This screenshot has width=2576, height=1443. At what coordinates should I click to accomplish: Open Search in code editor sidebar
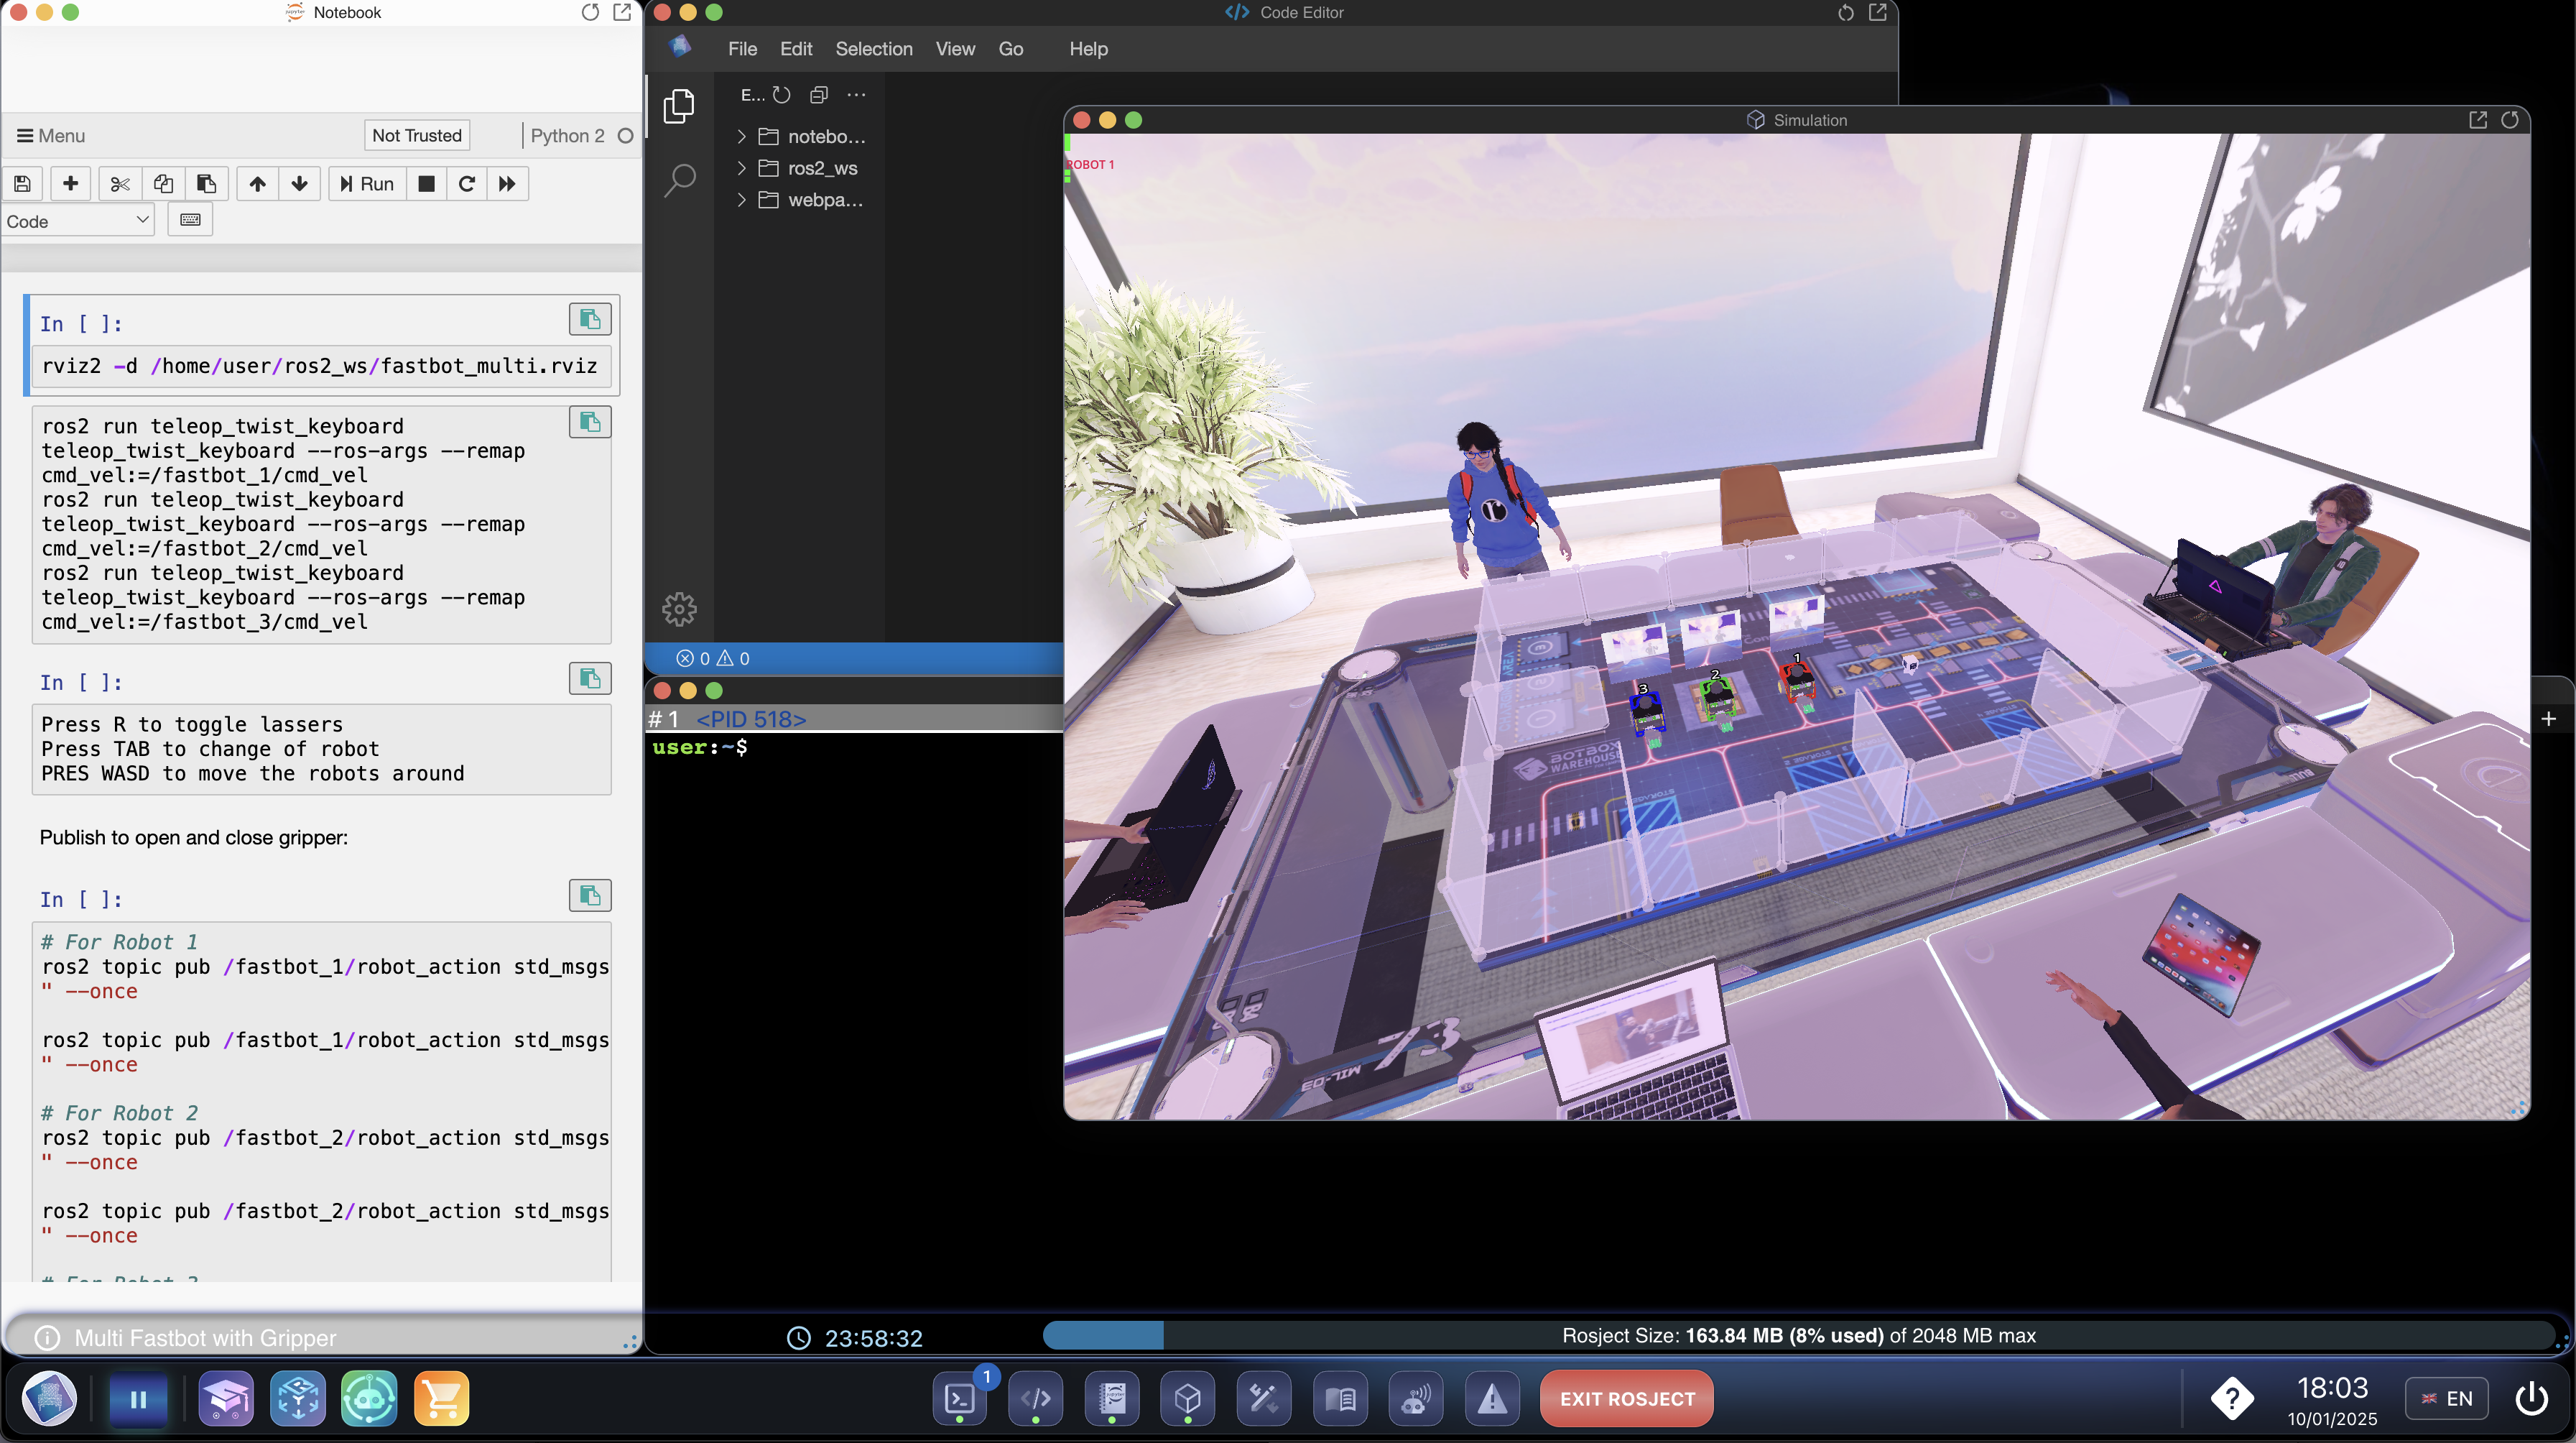[x=680, y=180]
